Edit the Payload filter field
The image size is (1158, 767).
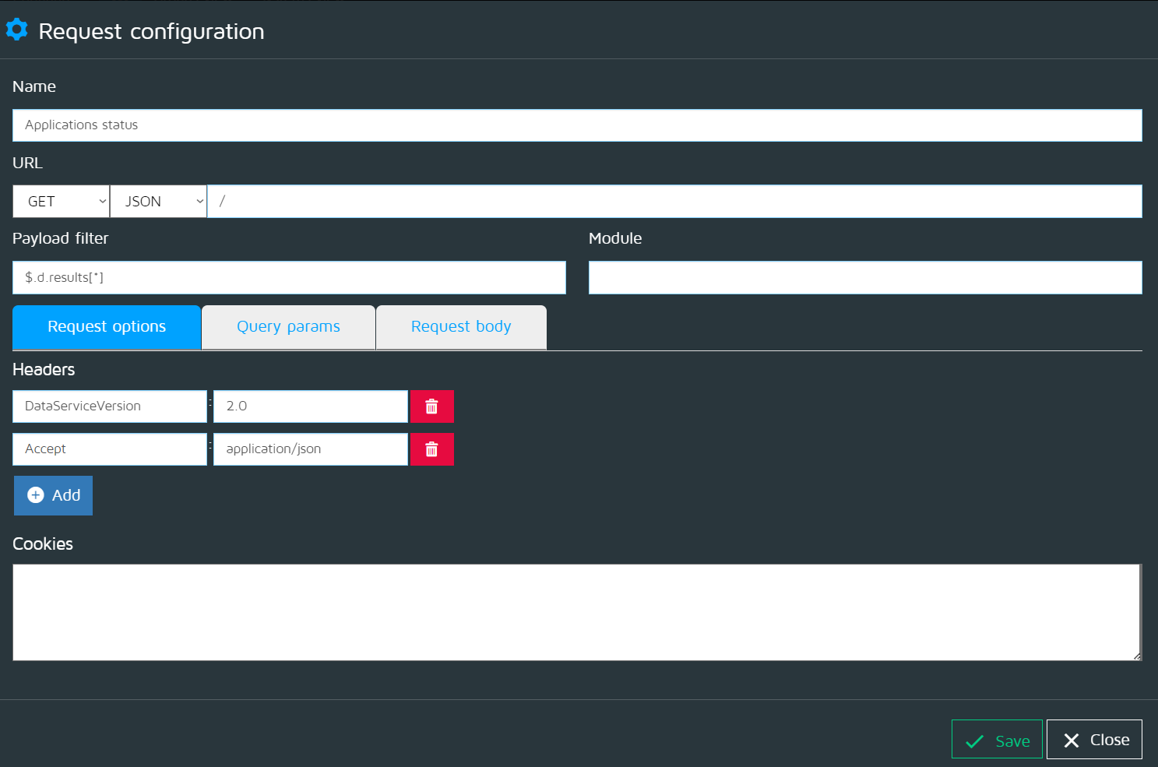click(289, 278)
